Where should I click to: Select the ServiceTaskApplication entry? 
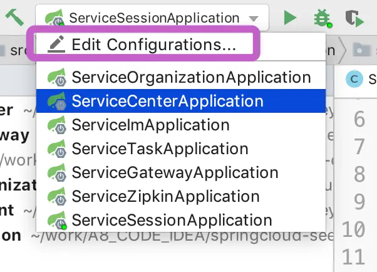pyautogui.click(x=160, y=149)
